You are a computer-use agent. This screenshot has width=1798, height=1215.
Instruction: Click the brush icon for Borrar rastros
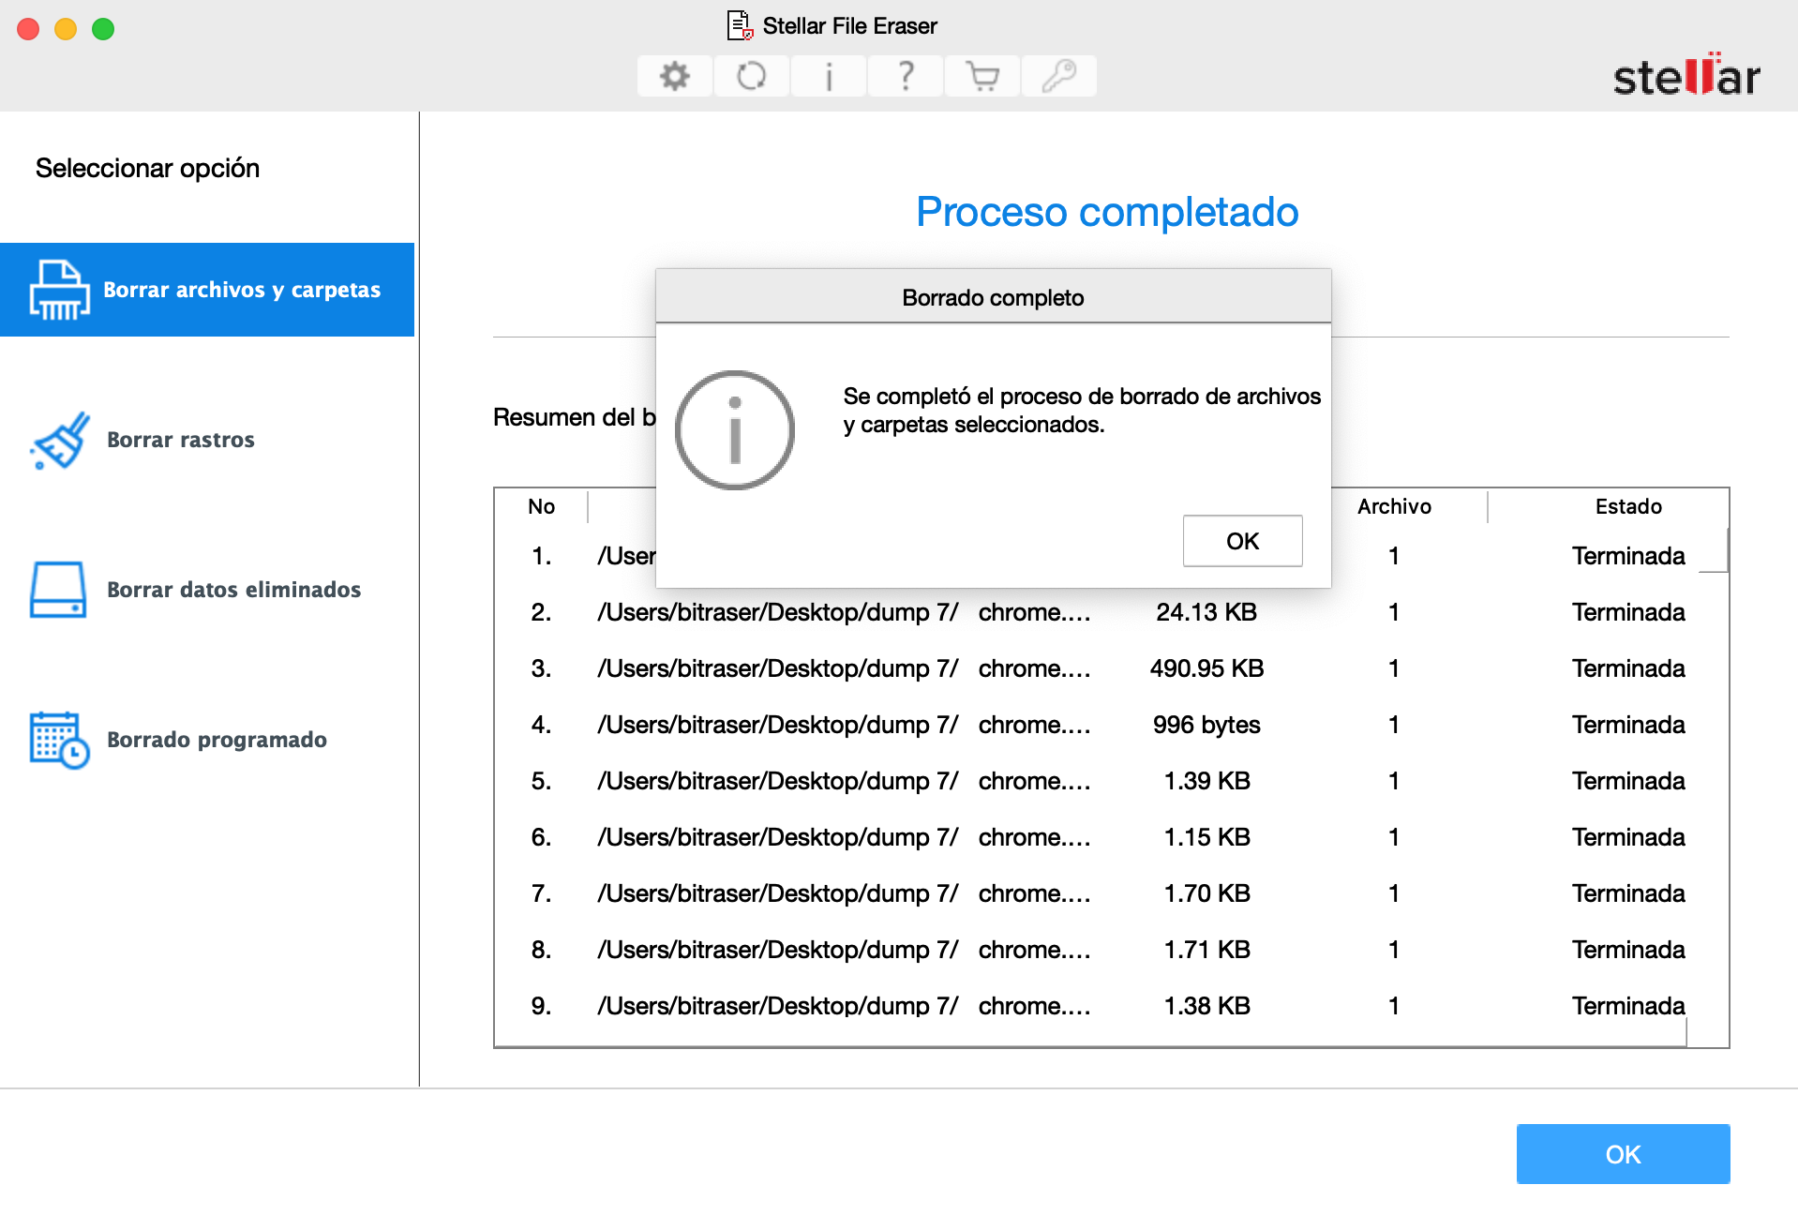pos(59,440)
